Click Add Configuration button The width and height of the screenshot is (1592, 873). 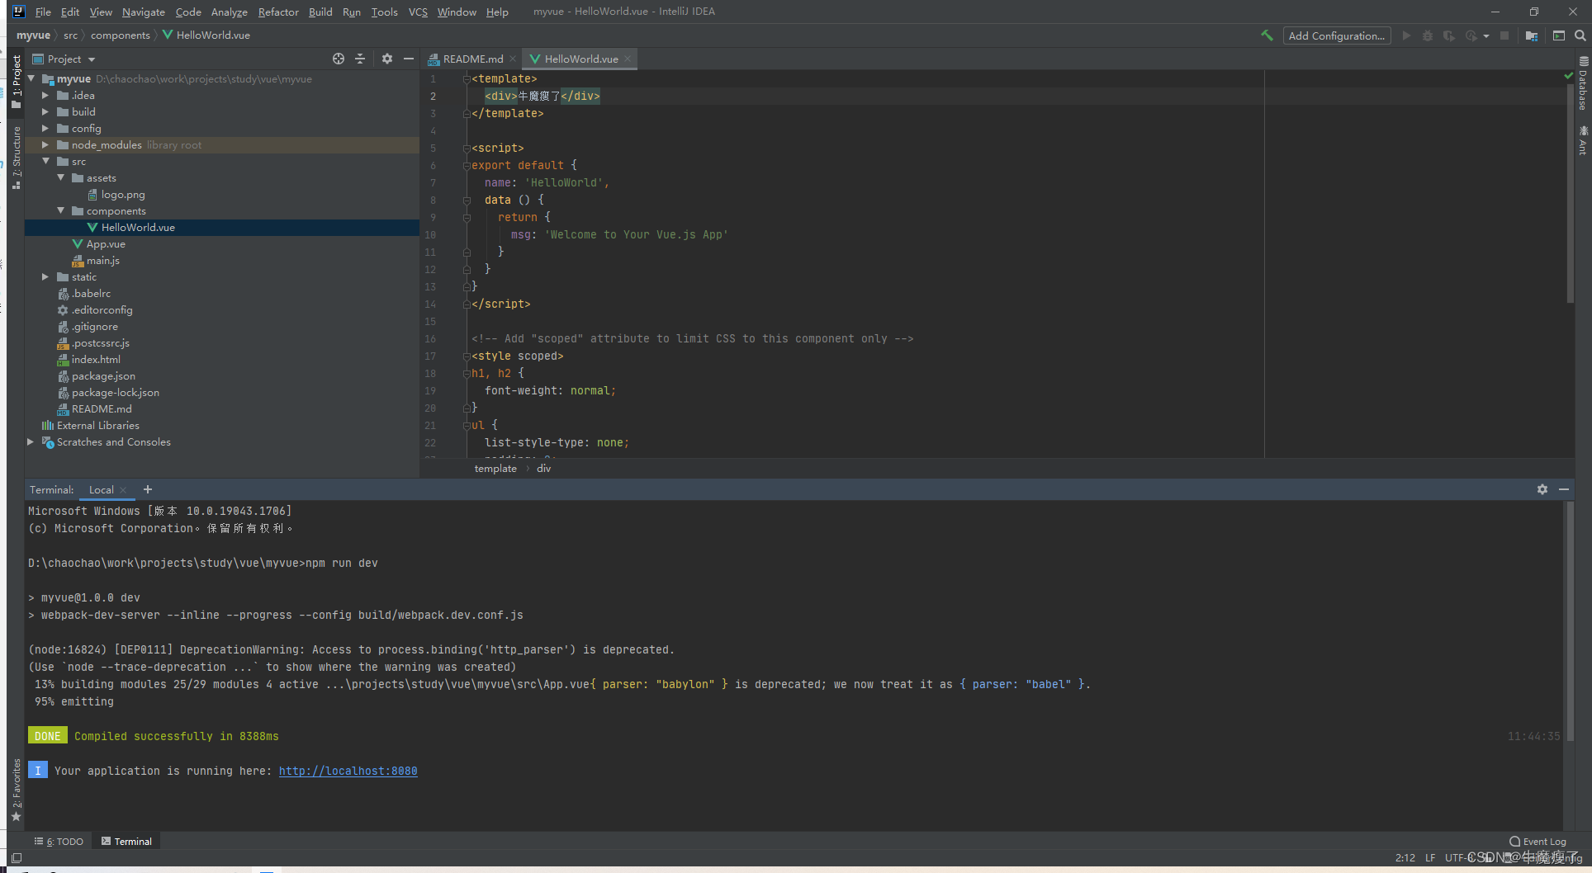click(x=1337, y=35)
